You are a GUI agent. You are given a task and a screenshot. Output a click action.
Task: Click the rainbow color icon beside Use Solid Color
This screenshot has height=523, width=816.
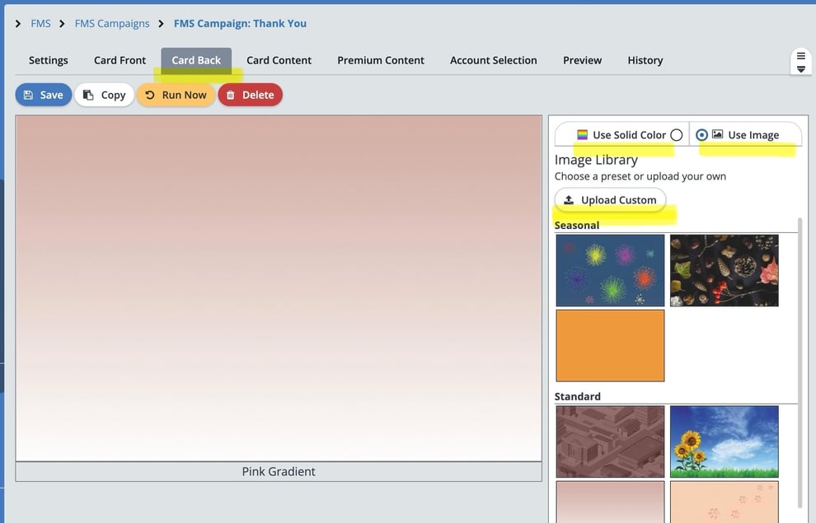tap(583, 134)
